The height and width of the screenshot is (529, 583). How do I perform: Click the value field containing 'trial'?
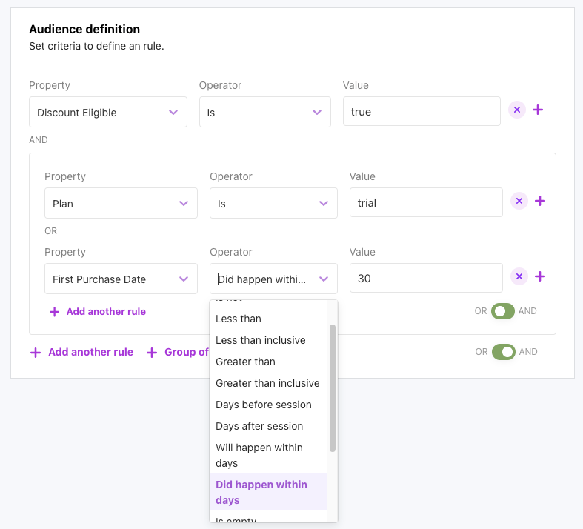tap(425, 202)
